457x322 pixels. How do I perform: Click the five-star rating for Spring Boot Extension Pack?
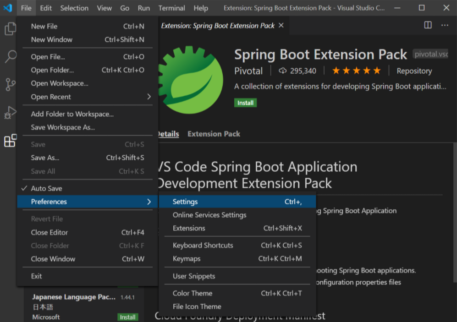click(356, 71)
